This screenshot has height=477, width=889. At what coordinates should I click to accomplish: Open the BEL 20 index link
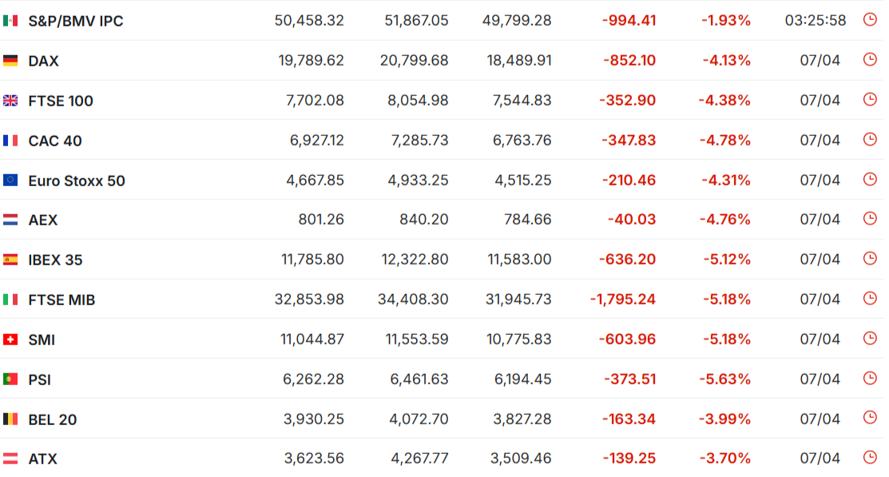52,419
